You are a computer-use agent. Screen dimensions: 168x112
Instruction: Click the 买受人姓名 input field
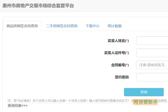point(152,41)
